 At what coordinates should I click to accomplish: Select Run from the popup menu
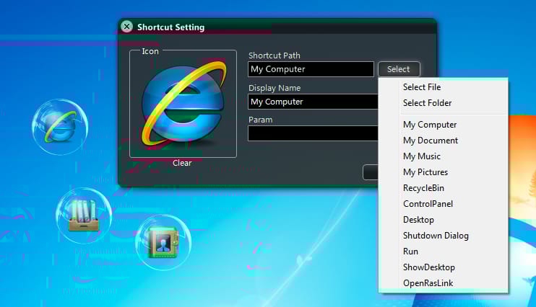pyautogui.click(x=443, y=252)
